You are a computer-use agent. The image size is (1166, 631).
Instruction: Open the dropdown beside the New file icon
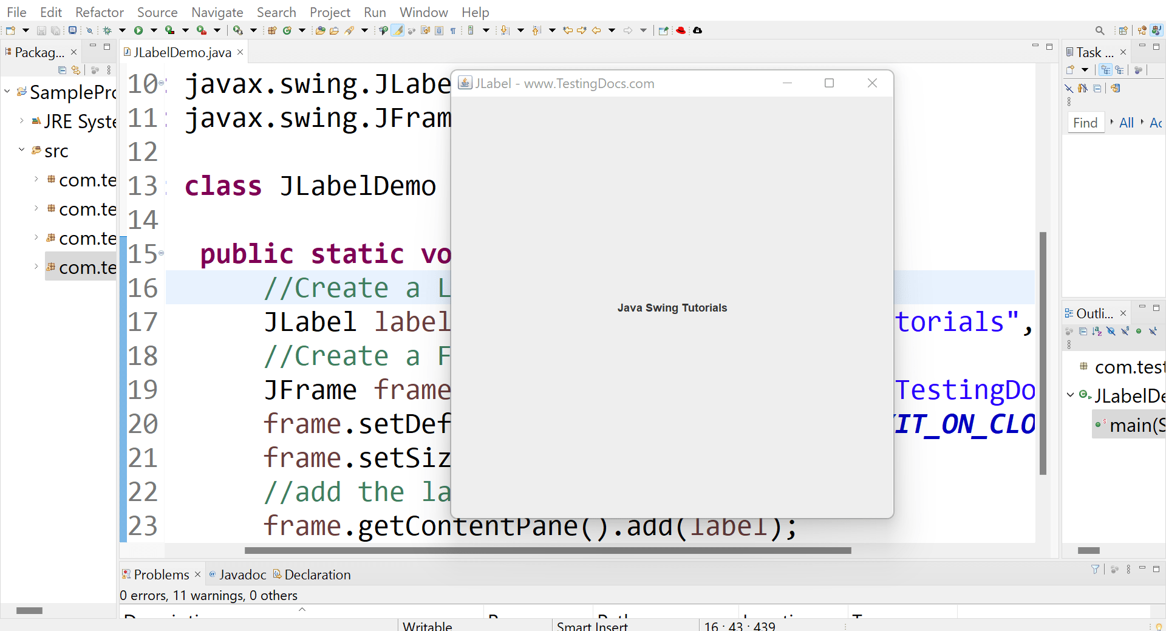(x=26, y=30)
